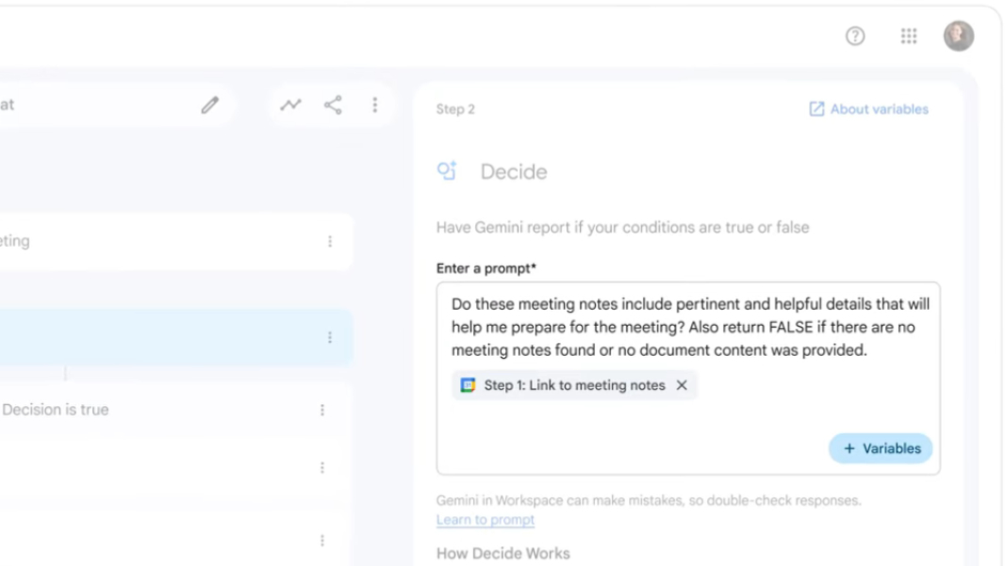The height and width of the screenshot is (566, 1005).
Task: Open the About variables link
Action: pyautogui.click(x=868, y=109)
